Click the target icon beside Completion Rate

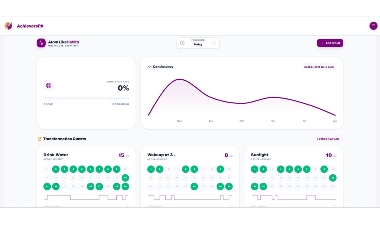pos(49,86)
